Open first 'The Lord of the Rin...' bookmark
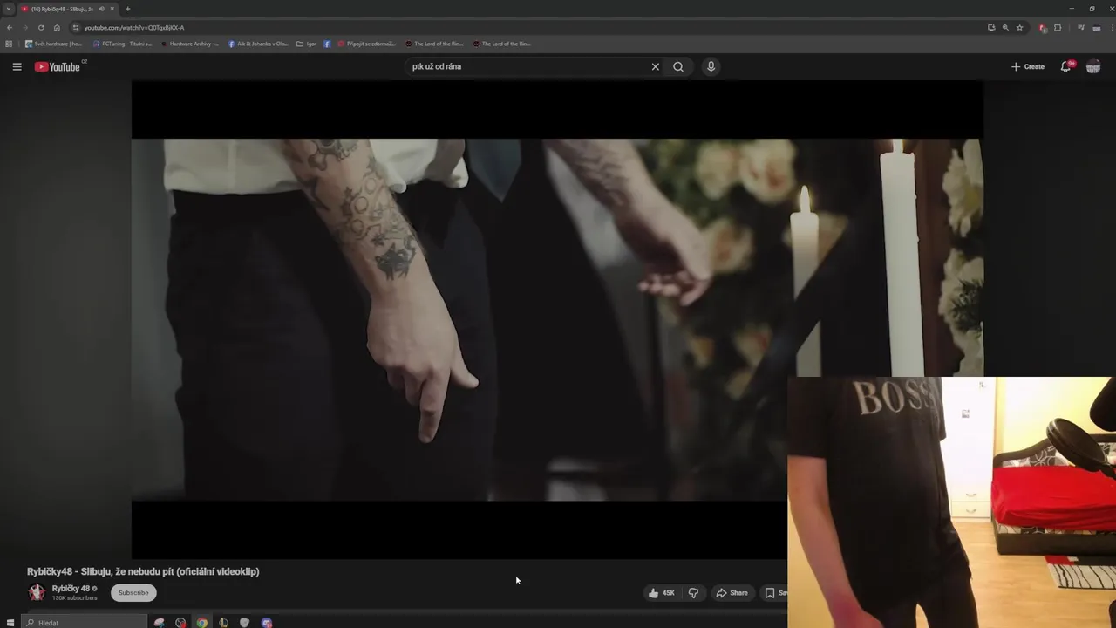This screenshot has width=1116, height=628. (434, 44)
